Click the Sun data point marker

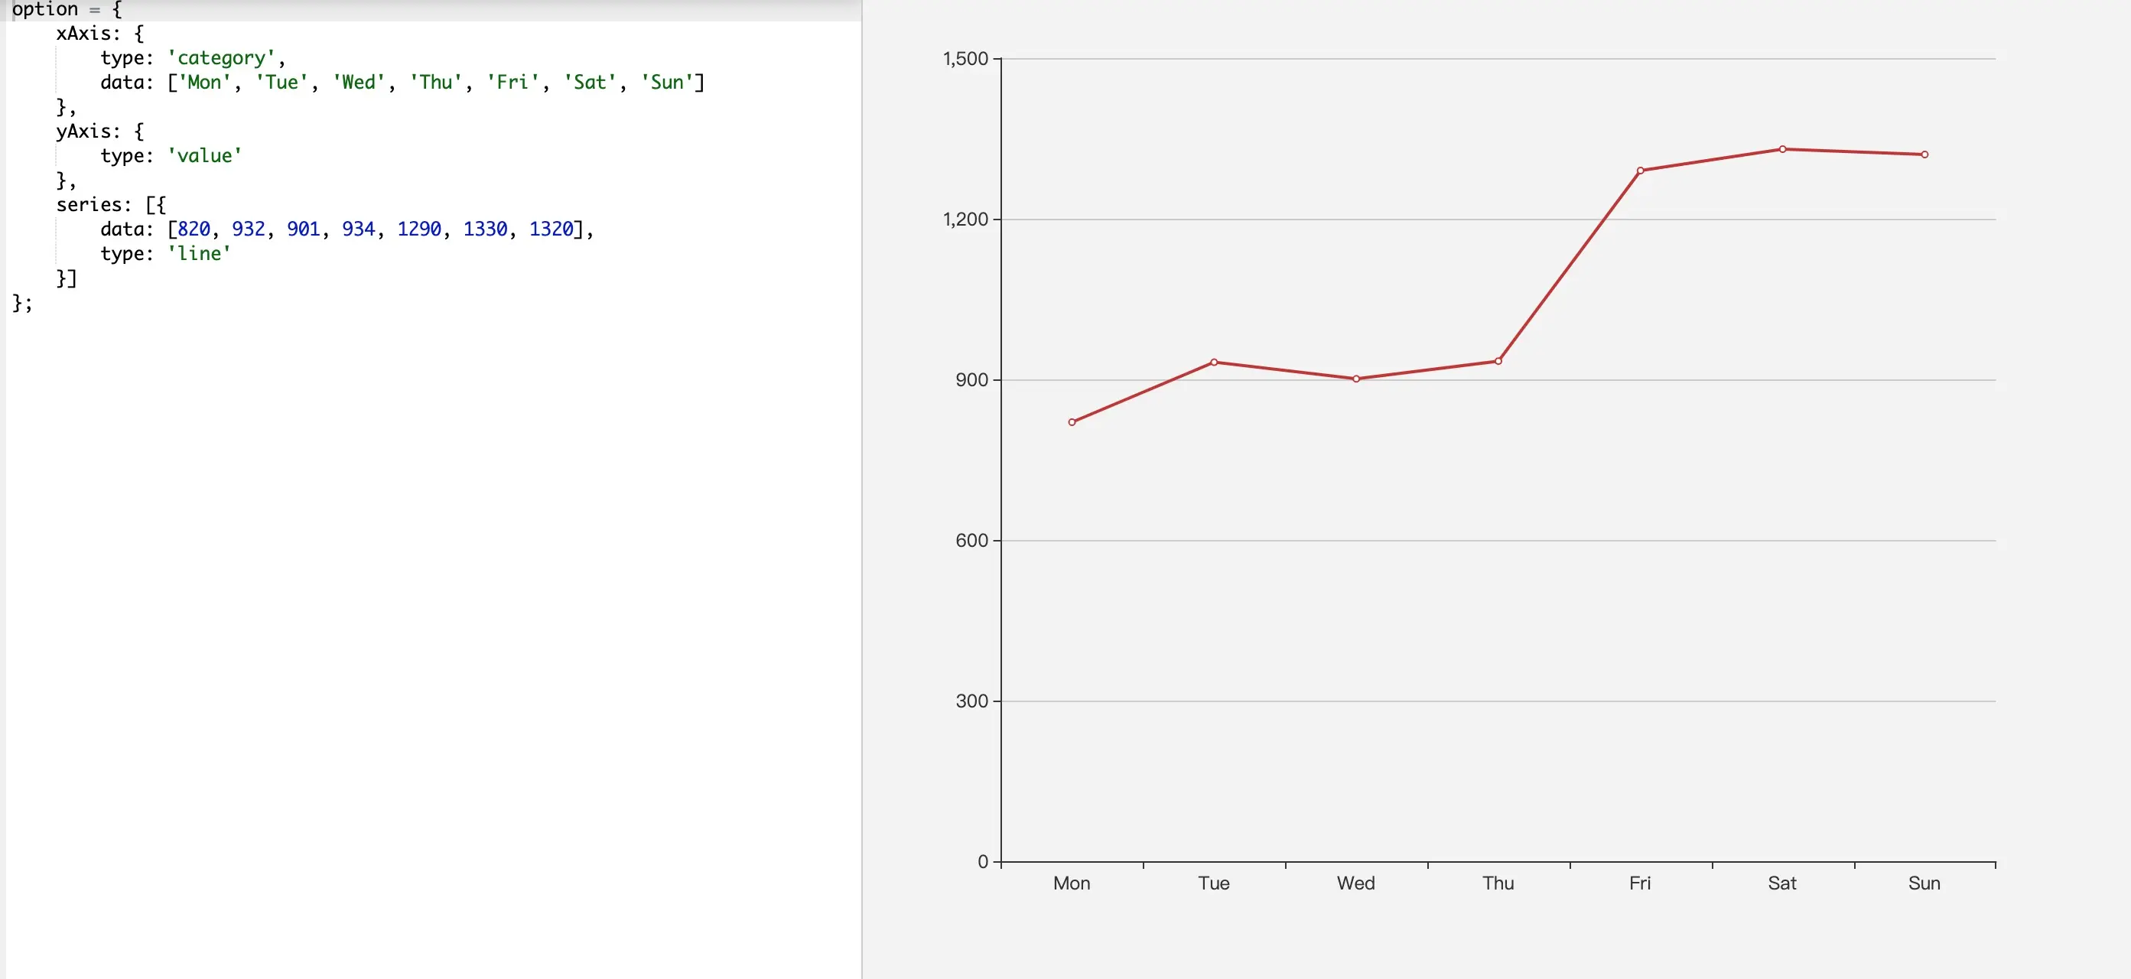click(x=1924, y=154)
